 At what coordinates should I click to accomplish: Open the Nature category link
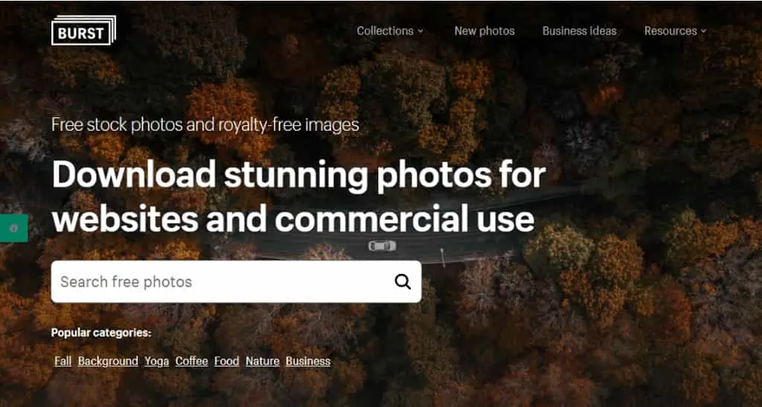[x=263, y=362]
